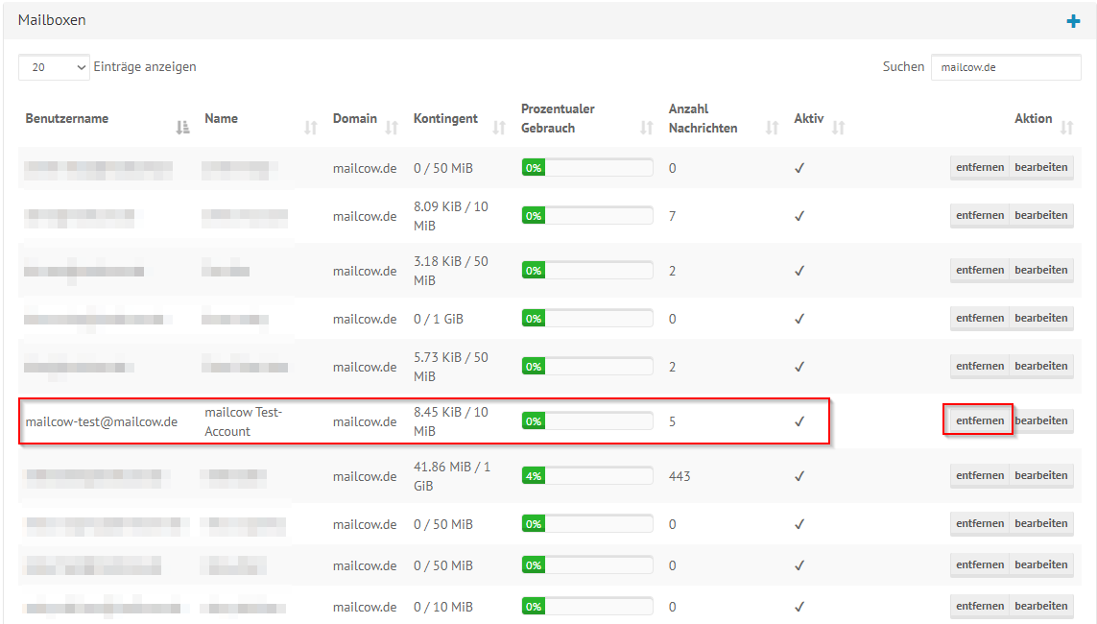Image resolution: width=1097 pixels, height=624 pixels.
Task: Toggle active status of mailcow-test@mailcow.de
Action: [799, 420]
